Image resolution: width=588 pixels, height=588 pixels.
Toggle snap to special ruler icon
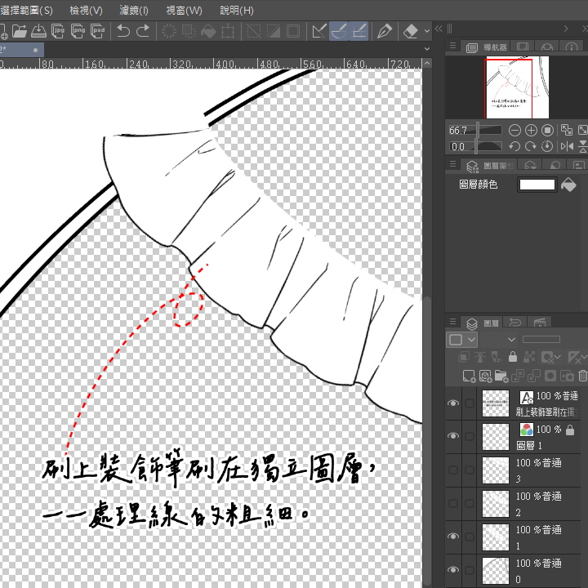[339, 31]
